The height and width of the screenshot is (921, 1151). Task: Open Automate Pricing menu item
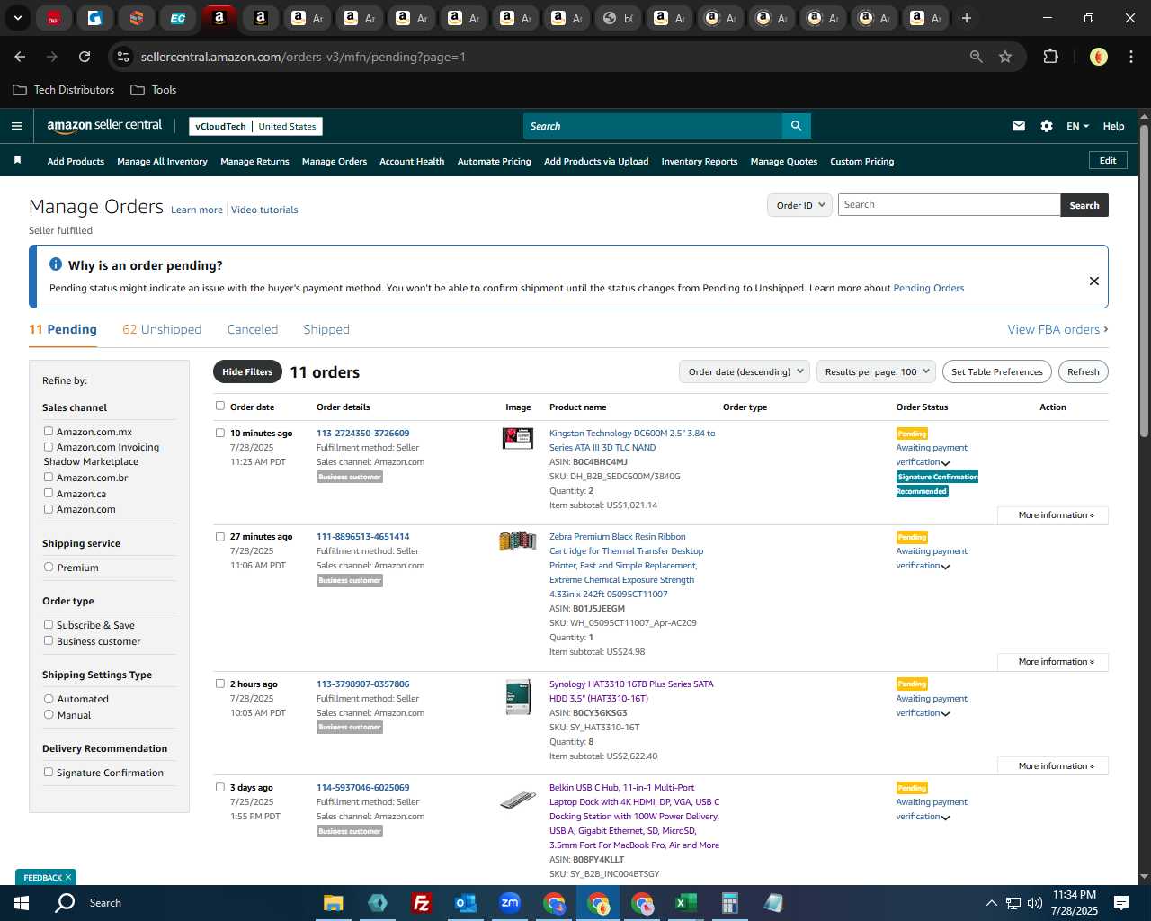(495, 161)
